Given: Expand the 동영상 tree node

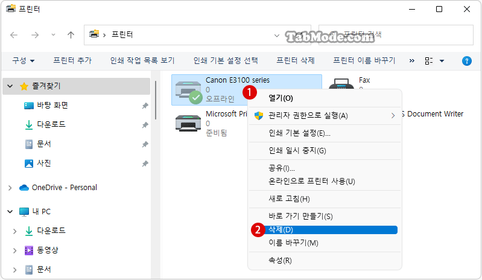Looking at the screenshot, I should [x=14, y=250].
